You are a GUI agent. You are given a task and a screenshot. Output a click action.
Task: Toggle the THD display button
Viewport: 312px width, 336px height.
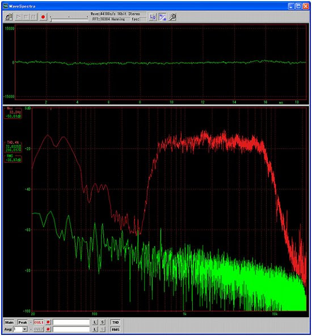click(x=116, y=322)
